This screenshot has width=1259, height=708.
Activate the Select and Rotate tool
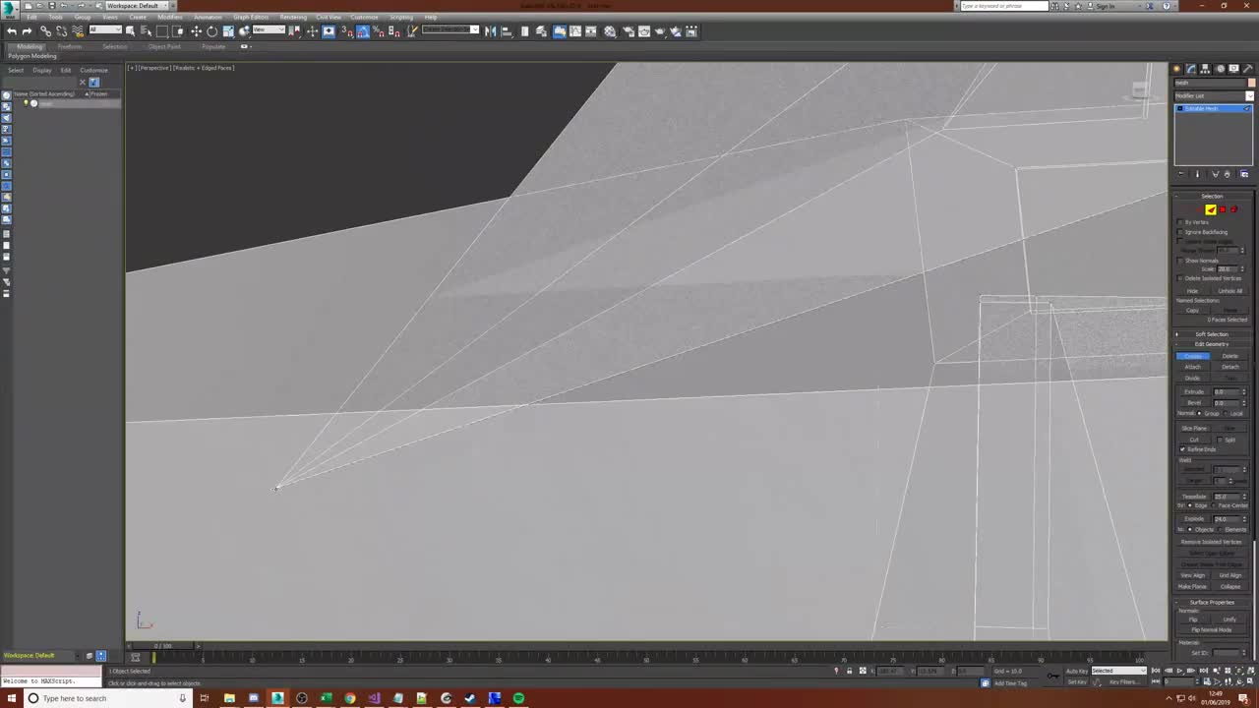[x=211, y=31]
